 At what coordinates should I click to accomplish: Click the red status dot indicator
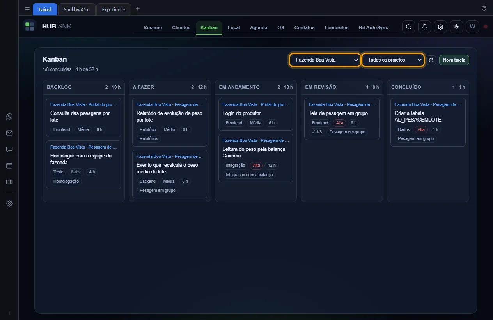(486, 27)
